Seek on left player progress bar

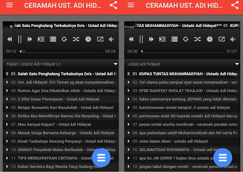click(x=61, y=51)
